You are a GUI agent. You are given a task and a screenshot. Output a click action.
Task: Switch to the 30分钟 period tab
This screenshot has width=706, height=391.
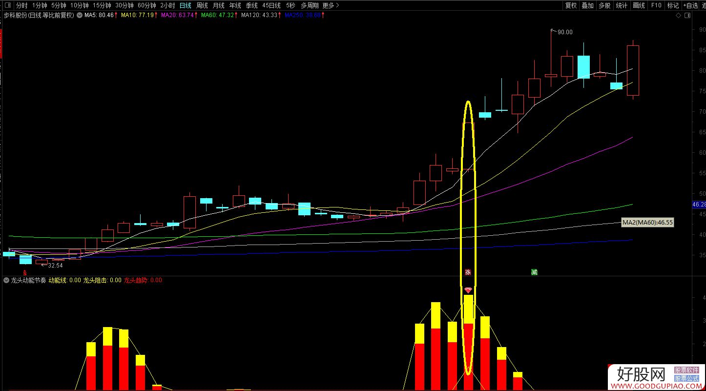[125, 5]
